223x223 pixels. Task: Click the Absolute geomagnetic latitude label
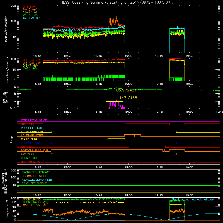point(193,200)
